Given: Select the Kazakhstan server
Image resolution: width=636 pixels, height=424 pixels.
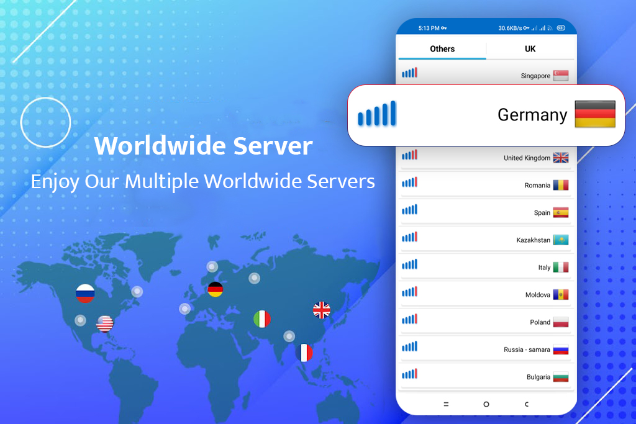Looking at the screenshot, I should pyautogui.click(x=486, y=240).
